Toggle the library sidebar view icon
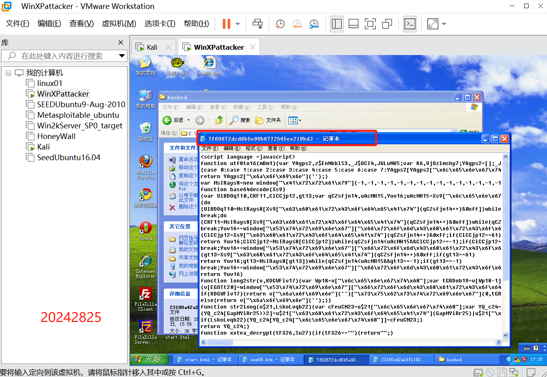Viewport: 547px width, 377px height. 337,24
